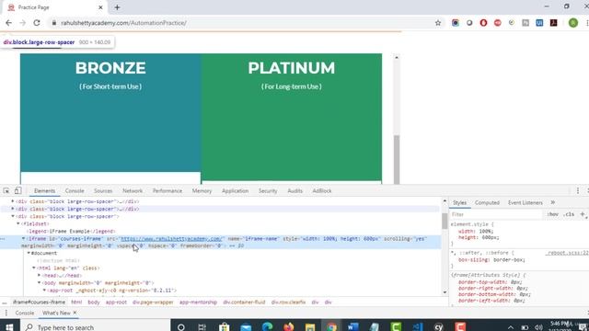Open the UI extension icon in toolbar

pos(539,23)
